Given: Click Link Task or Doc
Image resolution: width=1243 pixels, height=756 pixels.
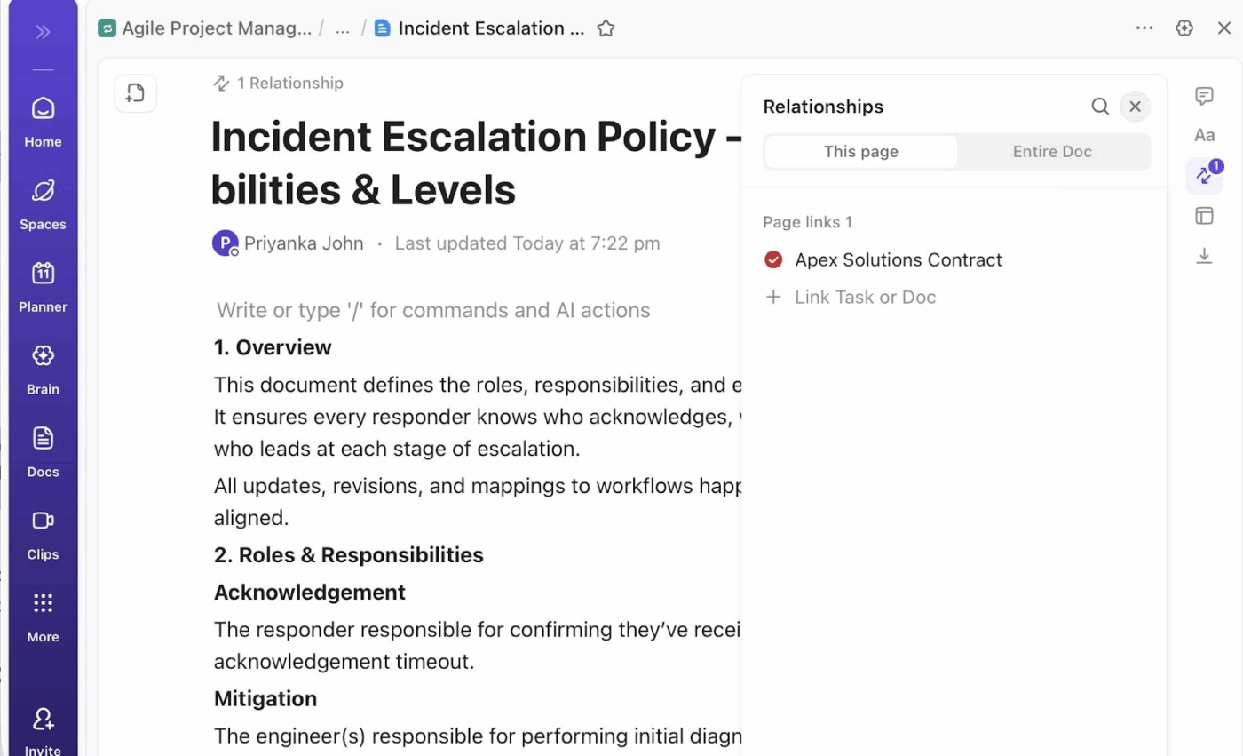Looking at the screenshot, I should coord(865,297).
